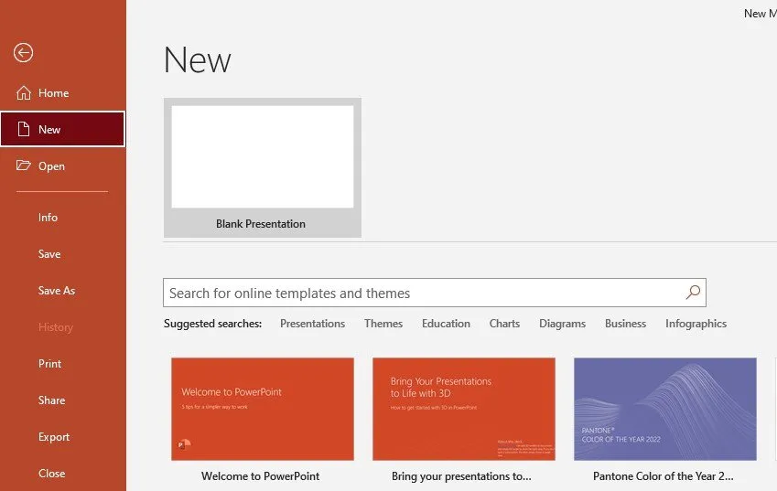Open the Print page

50,364
